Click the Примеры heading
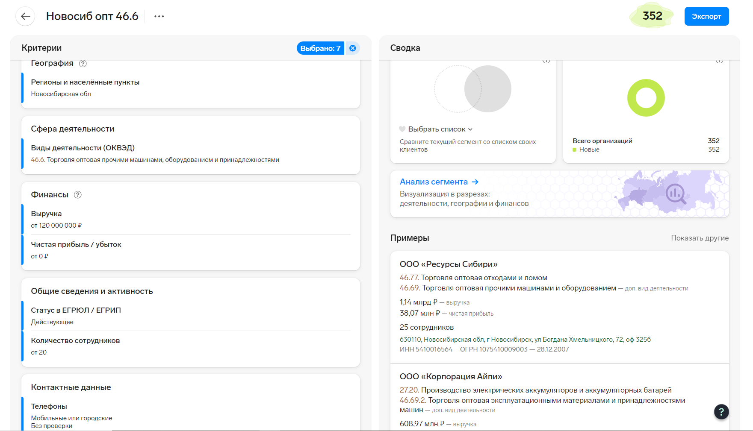The width and height of the screenshot is (753, 431). [x=410, y=238]
